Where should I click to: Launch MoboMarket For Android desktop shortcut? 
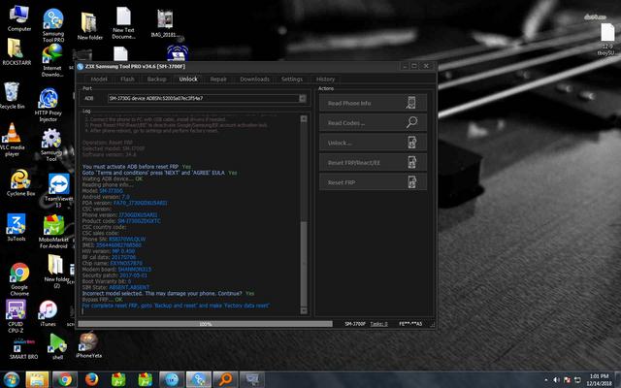(x=53, y=232)
